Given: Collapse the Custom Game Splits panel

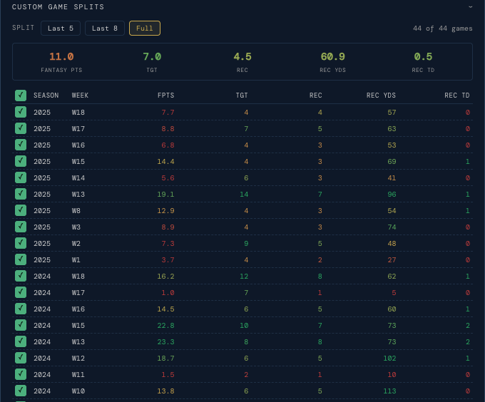Looking at the screenshot, I should pos(471,7).
